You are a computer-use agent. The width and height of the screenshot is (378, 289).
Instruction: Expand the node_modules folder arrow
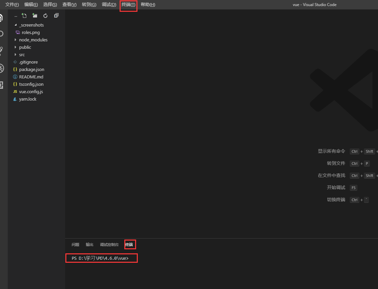pyautogui.click(x=15, y=40)
